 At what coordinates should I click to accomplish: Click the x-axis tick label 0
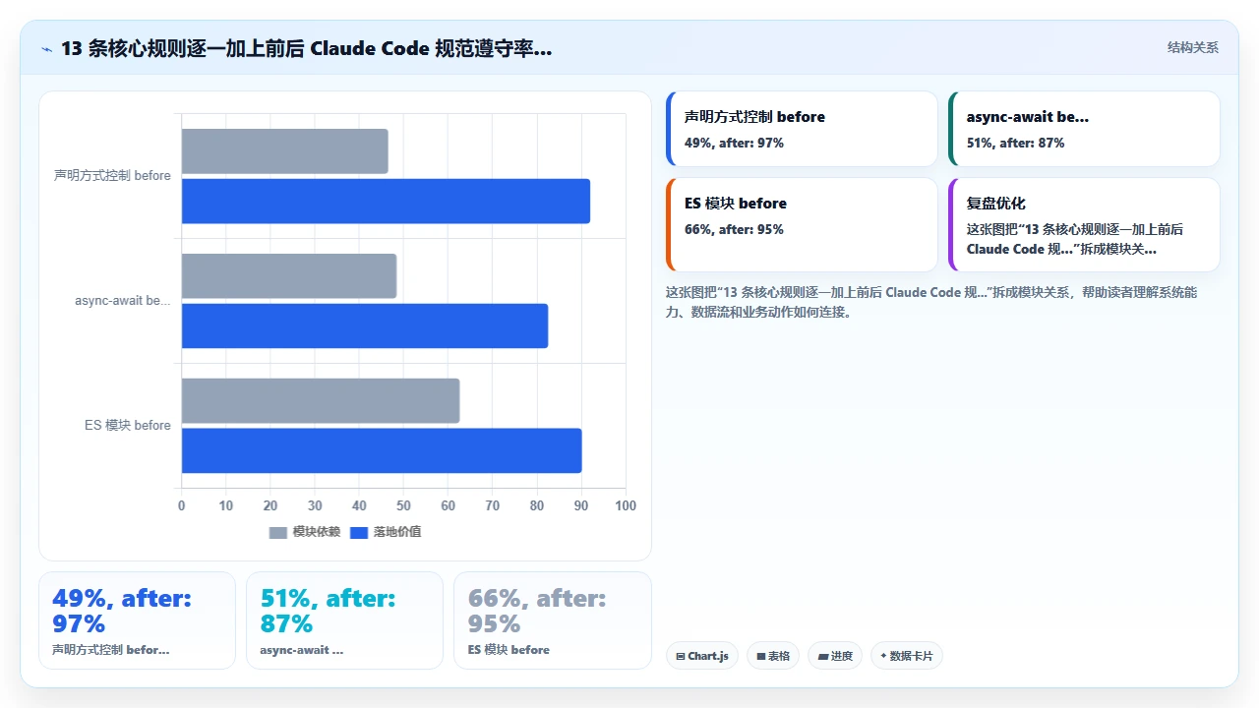pos(181,505)
